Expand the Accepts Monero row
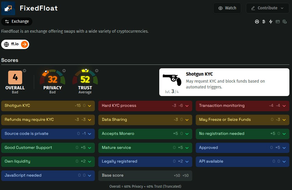Viewport: 292px width, 190px height. point(145,134)
